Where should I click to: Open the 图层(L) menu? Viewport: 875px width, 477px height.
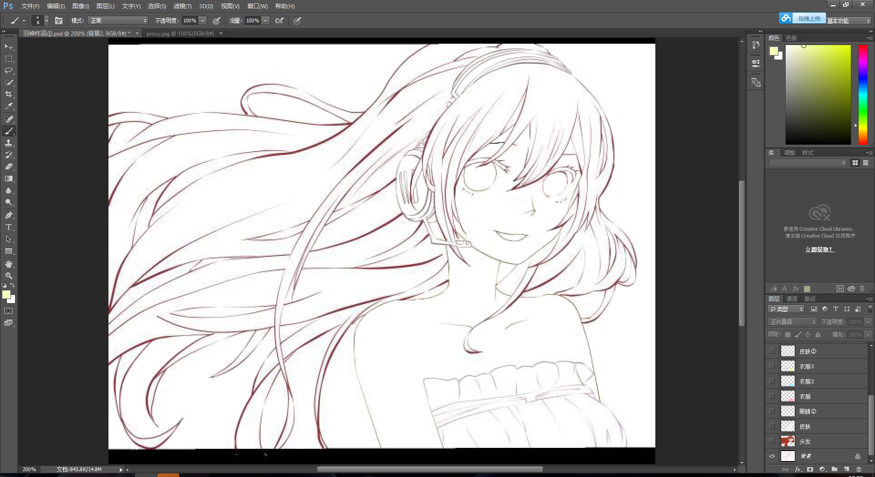(x=105, y=6)
